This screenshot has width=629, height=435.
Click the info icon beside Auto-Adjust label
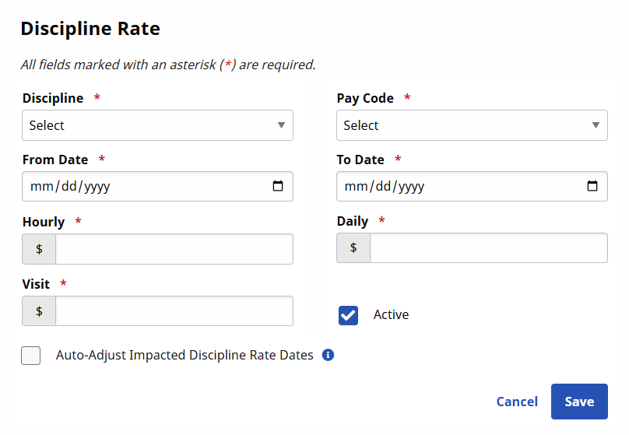328,356
